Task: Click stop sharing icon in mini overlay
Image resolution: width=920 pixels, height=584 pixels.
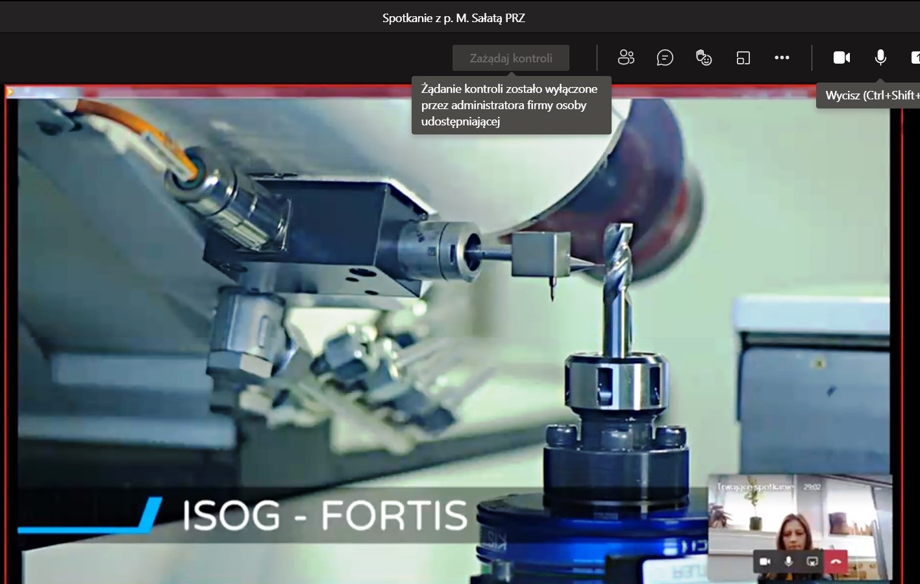Action: tap(812, 561)
